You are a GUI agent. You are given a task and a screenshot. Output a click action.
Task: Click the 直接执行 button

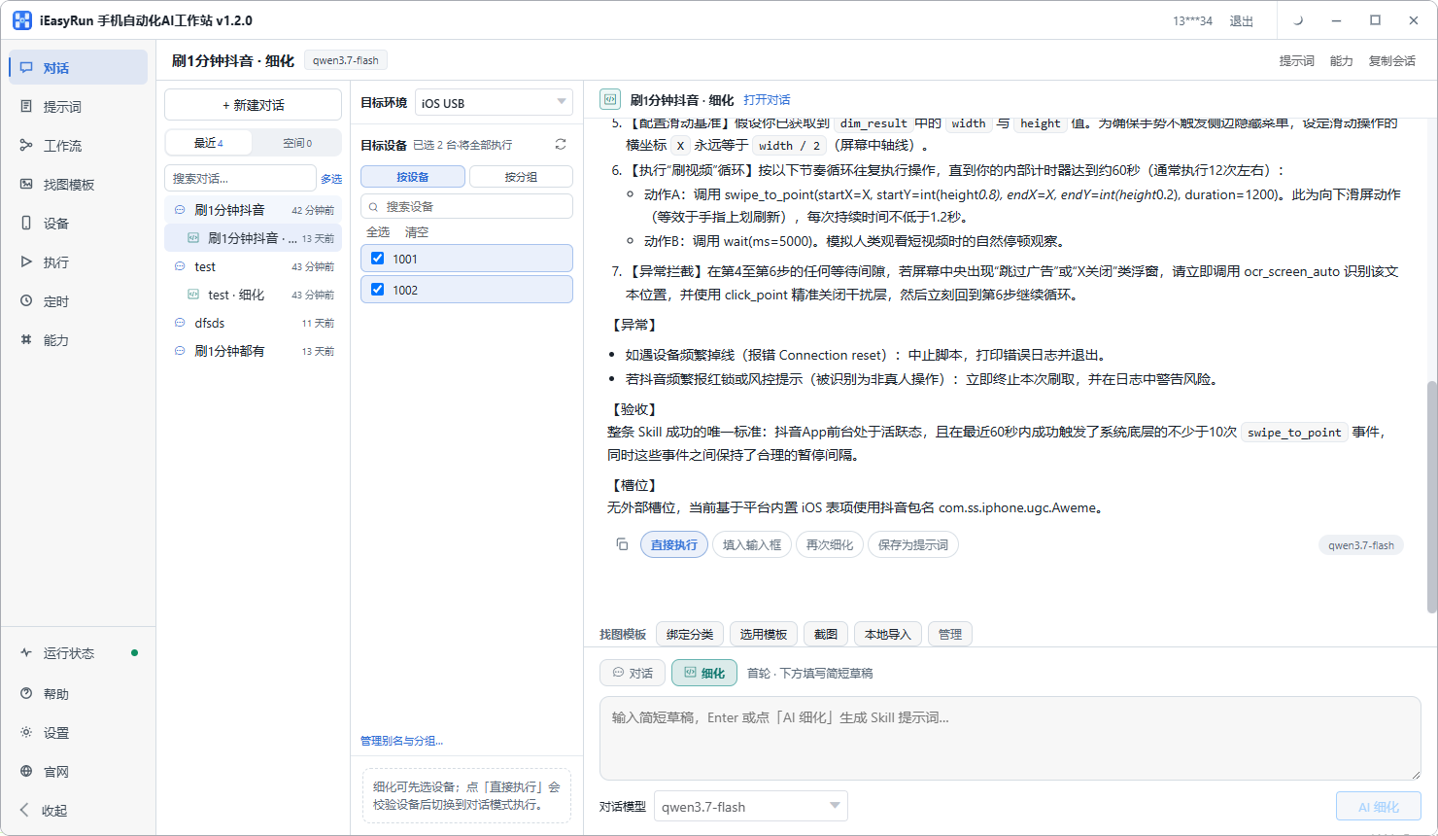click(x=674, y=545)
